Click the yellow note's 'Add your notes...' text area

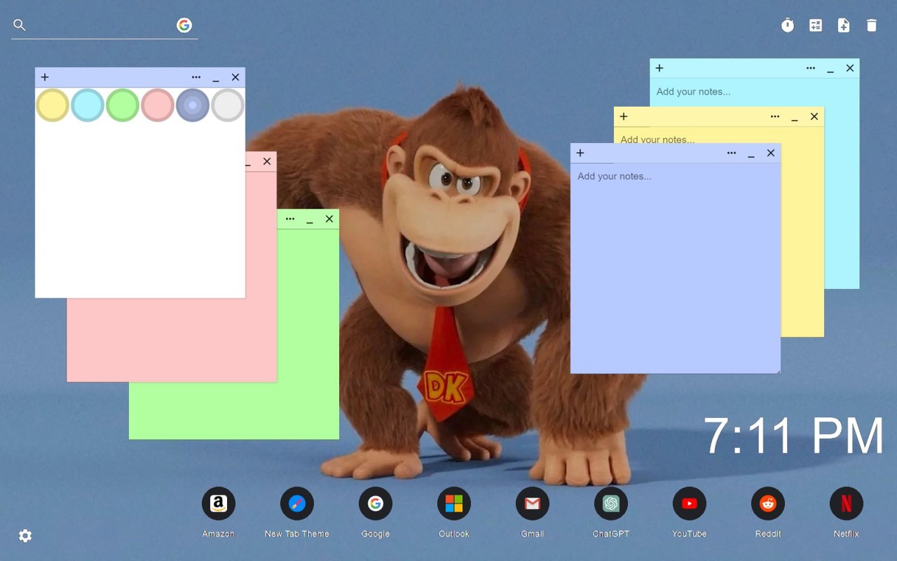pyautogui.click(x=718, y=135)
